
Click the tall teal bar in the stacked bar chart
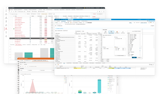pyautogui.click(x=99, y=86)
